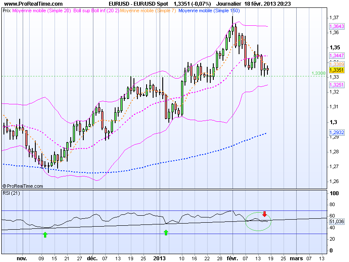Click the nov. date axis label
The height and width of the screenshot is (262, 349).
coord(22,259)
